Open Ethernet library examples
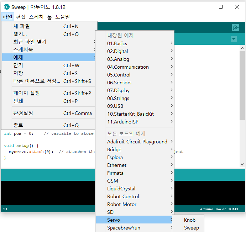This screenshot has height=232, width=246. click(135, 165)
